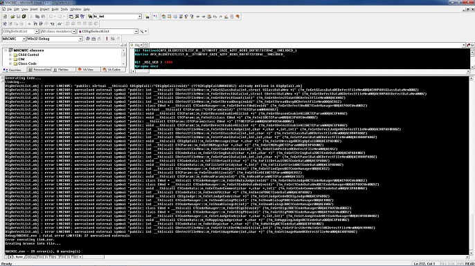
Task: Open the Build menu
Action: tap(55, 10)
